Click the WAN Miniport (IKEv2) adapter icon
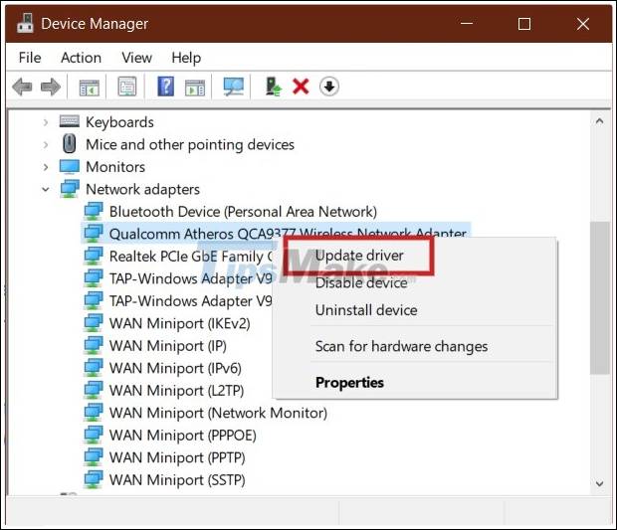The width and height of the screenshot is (617, 530). click(94, 323)
